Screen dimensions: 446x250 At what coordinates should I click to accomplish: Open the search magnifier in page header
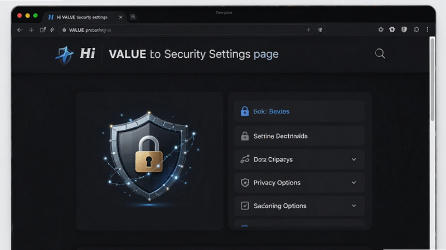point(380,53)
